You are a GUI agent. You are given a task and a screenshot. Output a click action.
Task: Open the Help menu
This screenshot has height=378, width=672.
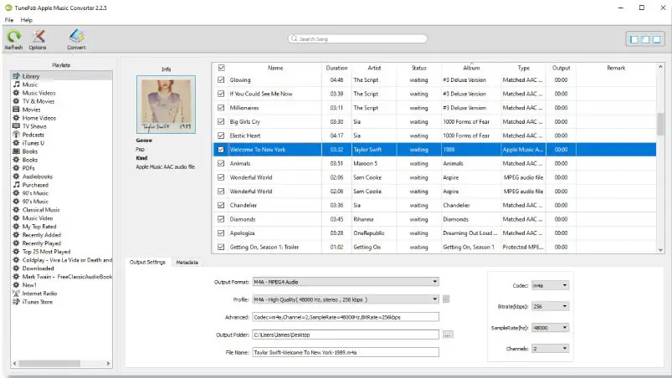[26, 20]
